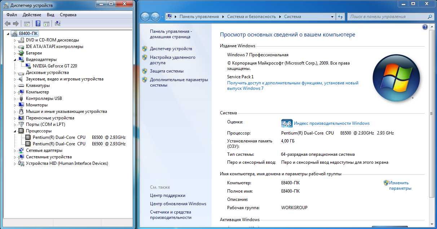Collapse the Видеоадаптеры node
The image size is (437, 229).
point(15,60)
